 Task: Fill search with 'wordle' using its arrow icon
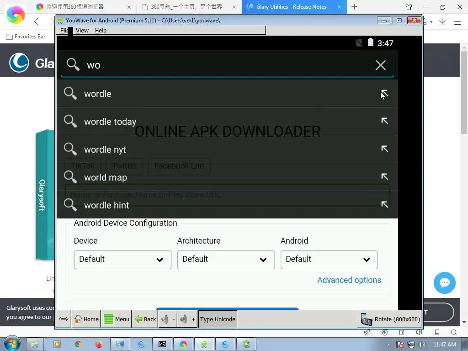(384, 93)
